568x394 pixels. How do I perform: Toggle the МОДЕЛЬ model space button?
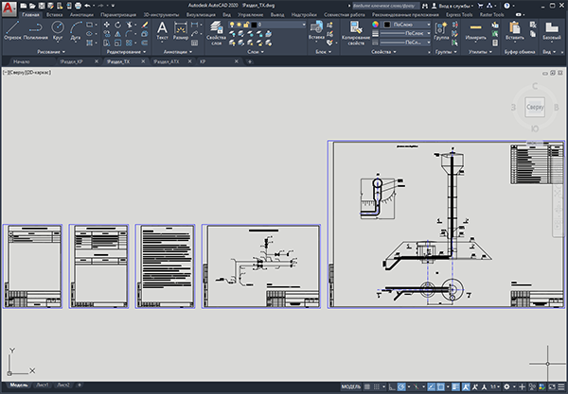tap(350, 387)
